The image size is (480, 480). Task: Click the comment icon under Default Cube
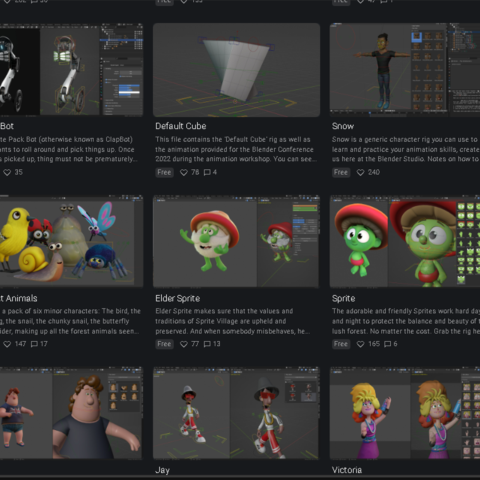click(207, 172)
